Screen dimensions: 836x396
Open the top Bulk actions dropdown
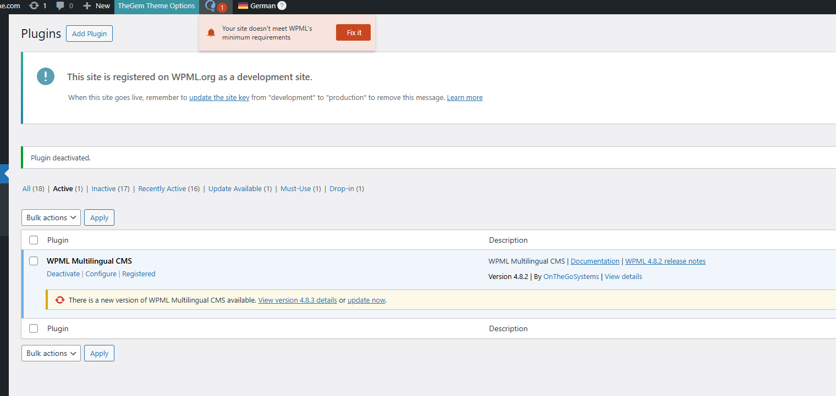pyautogui.click(x=51, y=217)
